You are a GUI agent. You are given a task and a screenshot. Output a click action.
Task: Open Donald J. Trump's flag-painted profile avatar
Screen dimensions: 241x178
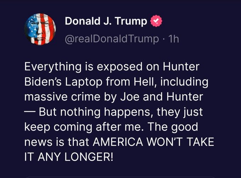[x=40, y=29]
